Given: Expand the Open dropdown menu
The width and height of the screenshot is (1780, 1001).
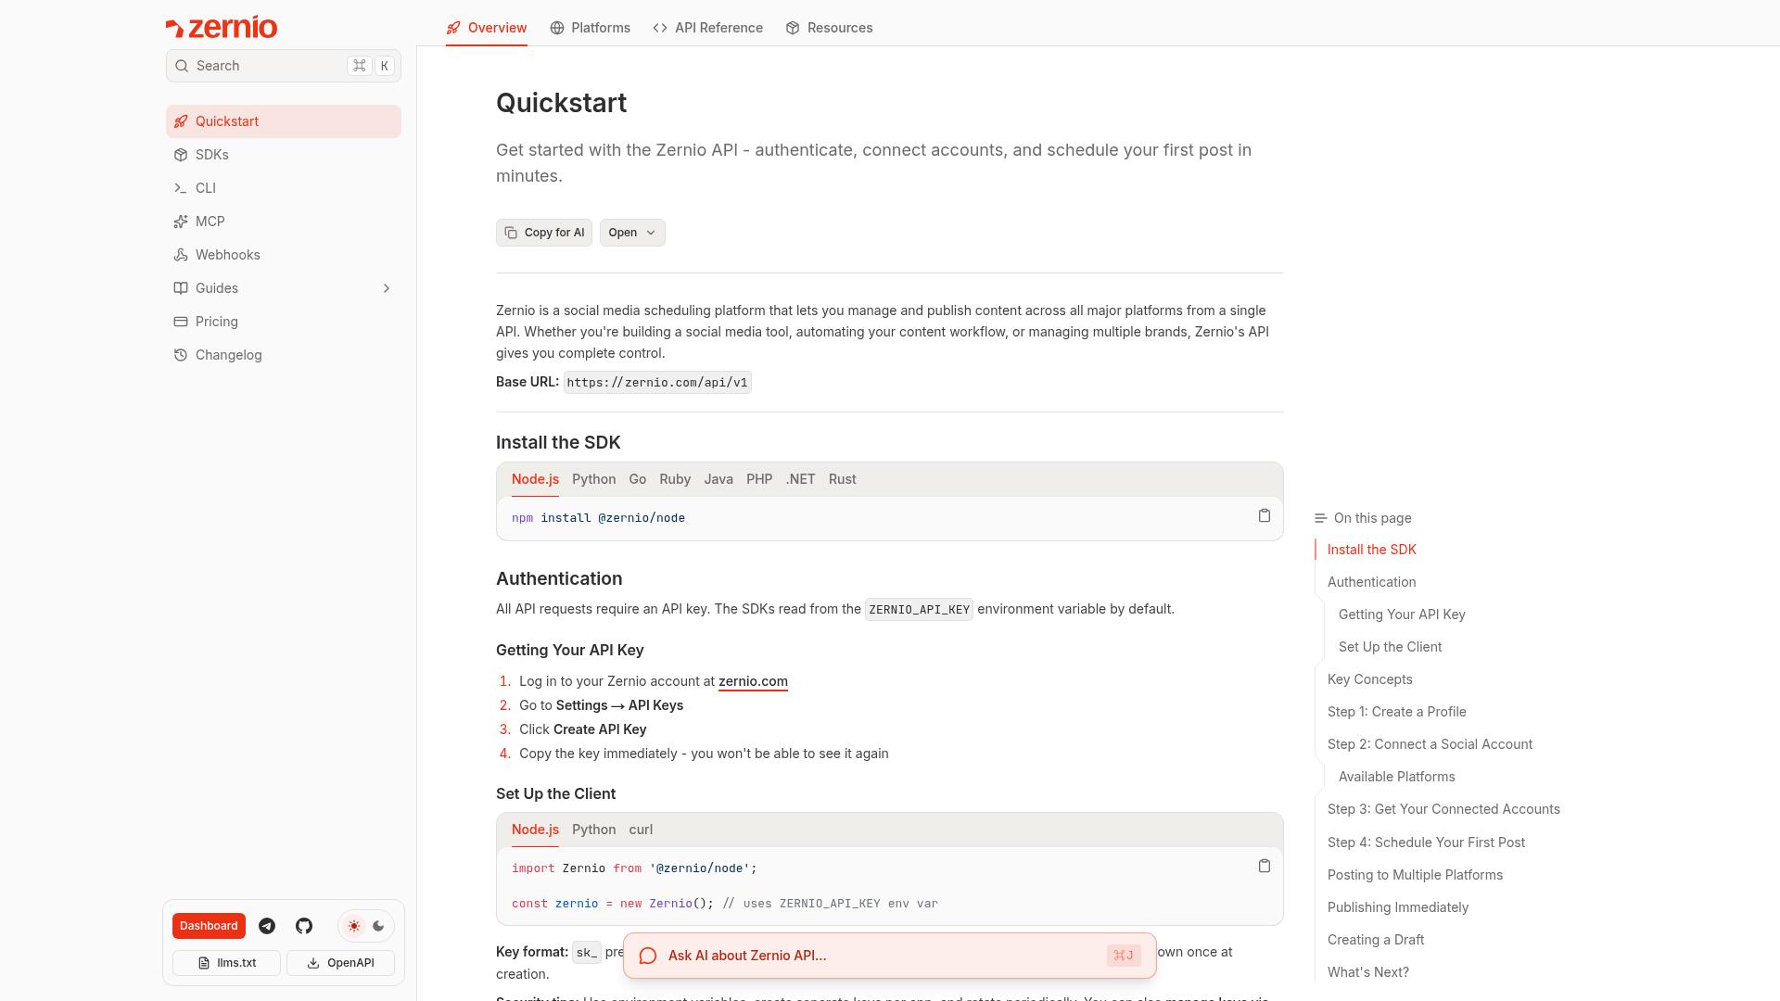Looking at the screenshot, I should (x=632, y=233).
